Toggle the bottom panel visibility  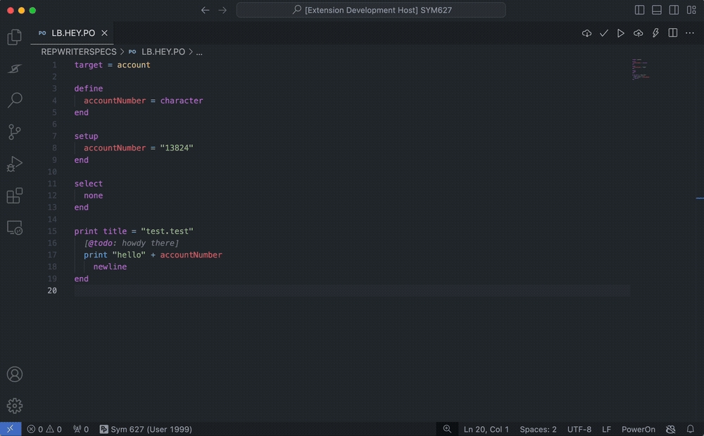point(657,11)
